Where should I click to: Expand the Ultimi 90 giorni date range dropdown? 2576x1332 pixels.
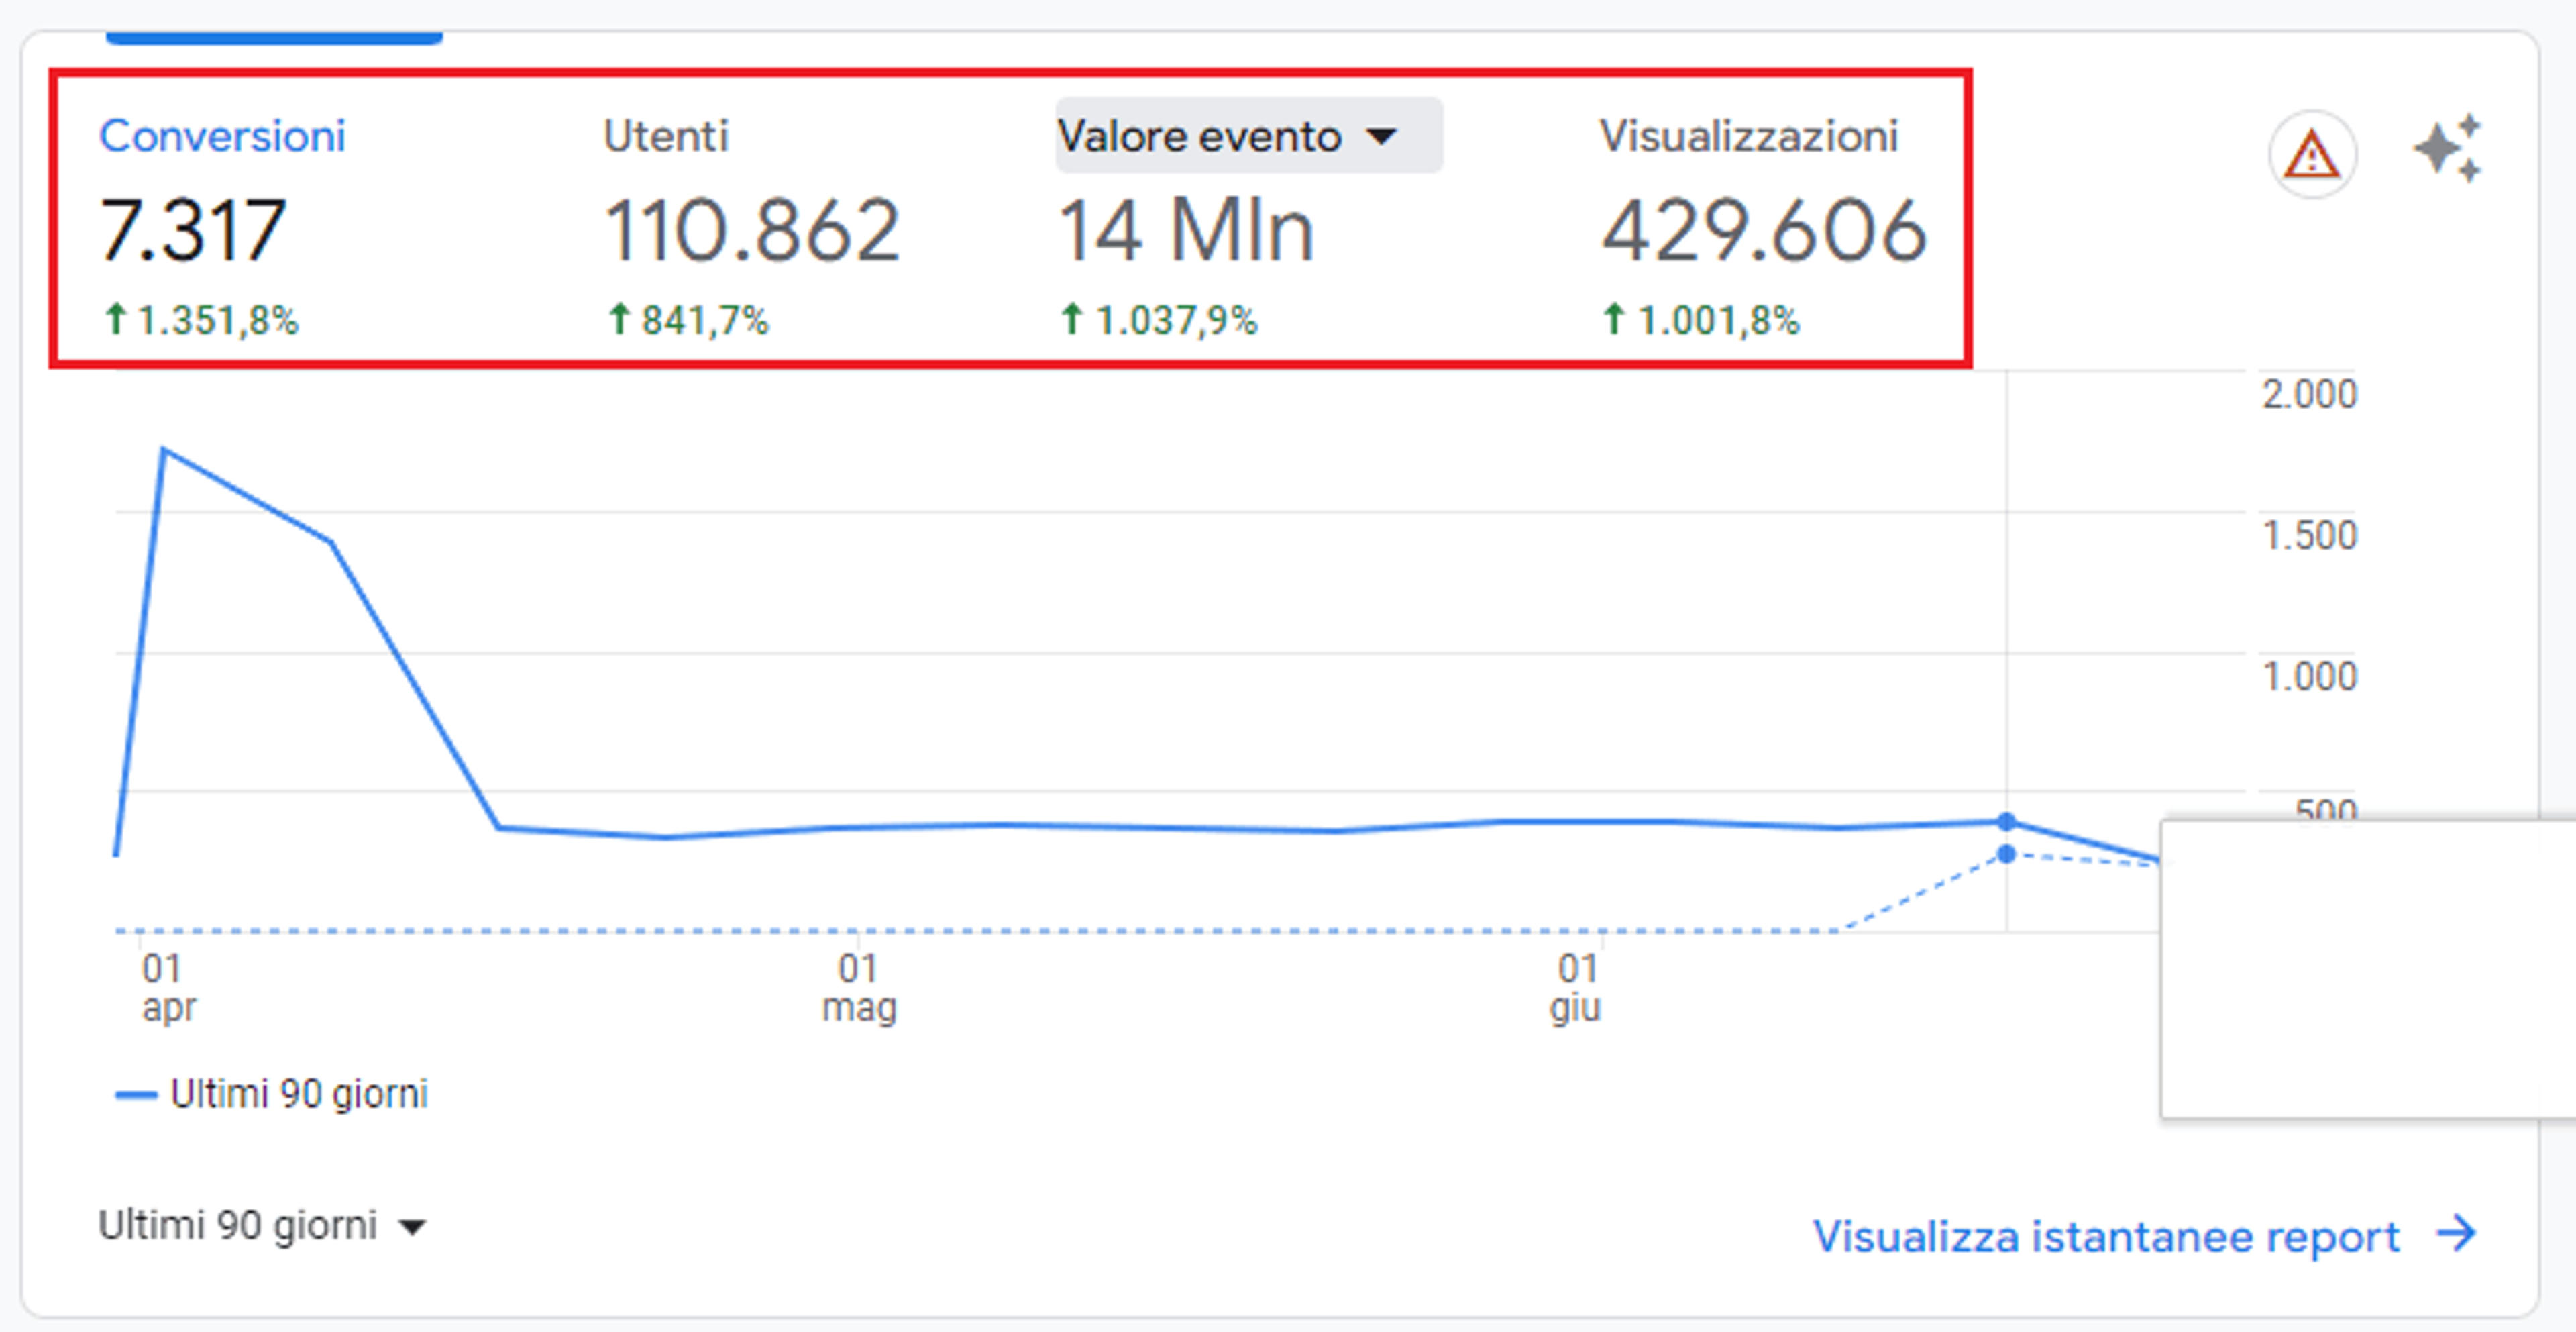pyautogui.click(x=262, y=1225)
